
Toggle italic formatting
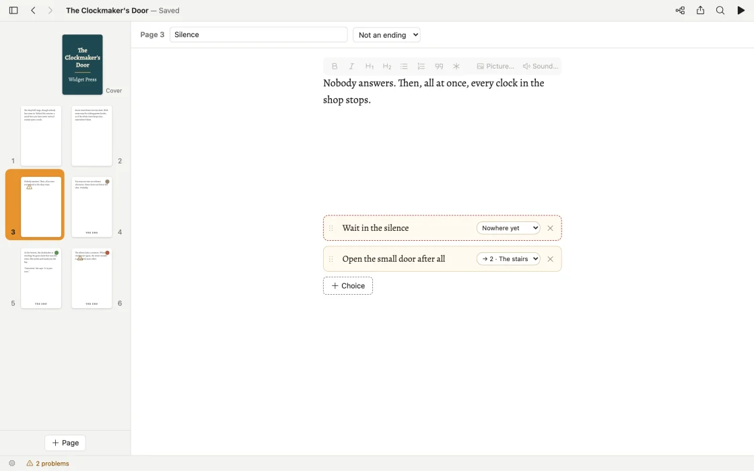tap(351, 67)
